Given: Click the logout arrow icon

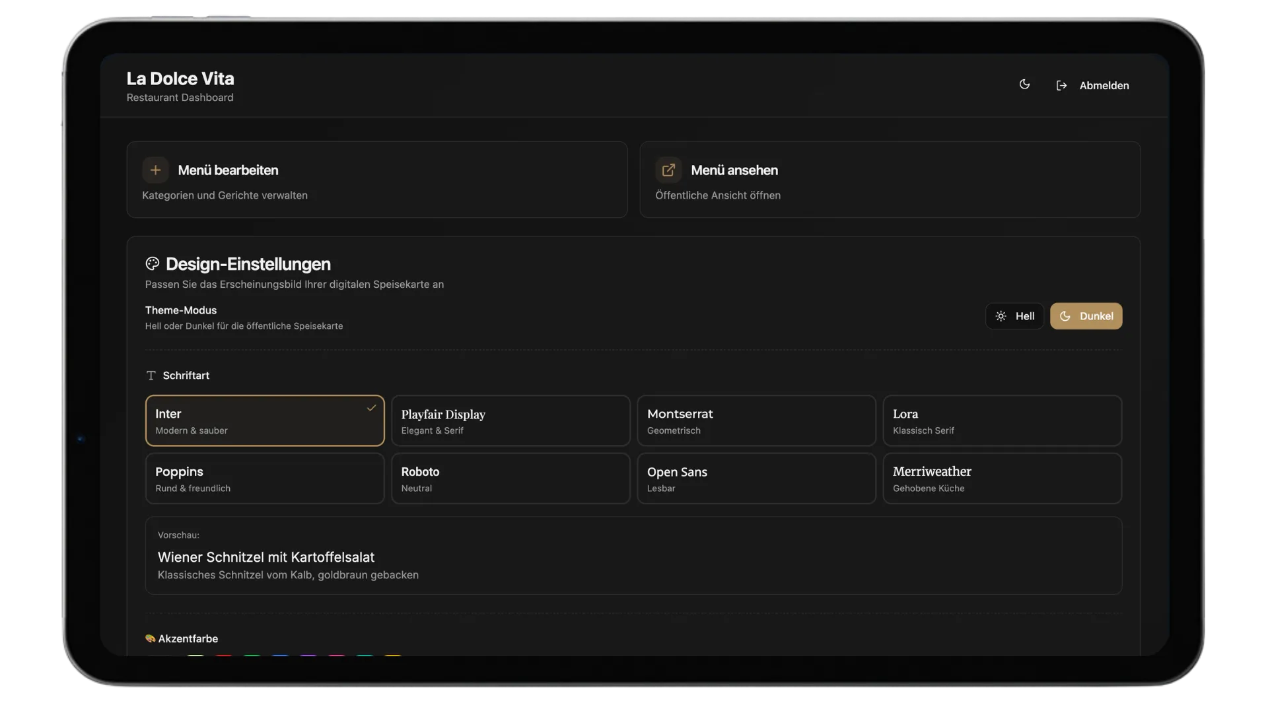Looking at the screenshot, I should [x=1061, y=86].
